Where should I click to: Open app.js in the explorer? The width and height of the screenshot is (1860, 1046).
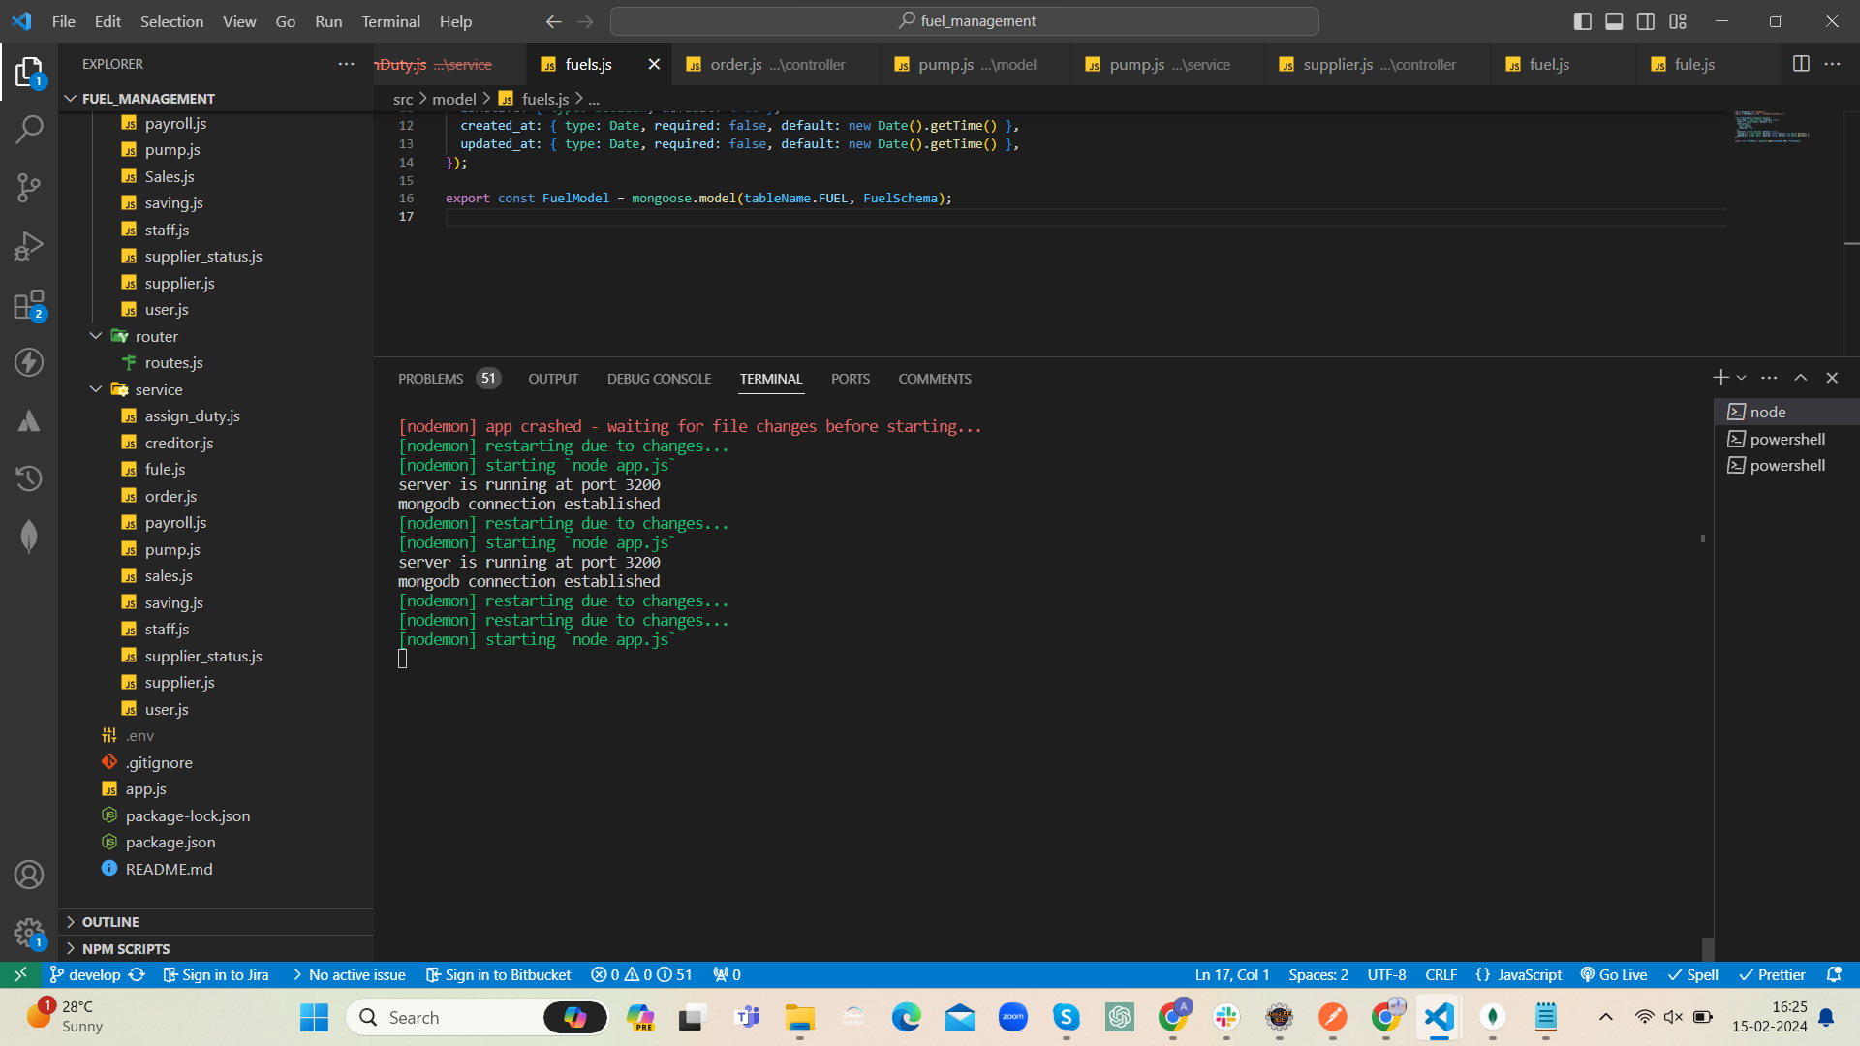(145, 789)
